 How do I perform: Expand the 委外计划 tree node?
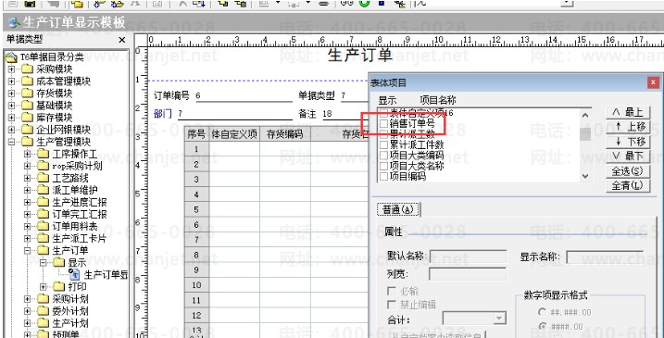[27, 311]
